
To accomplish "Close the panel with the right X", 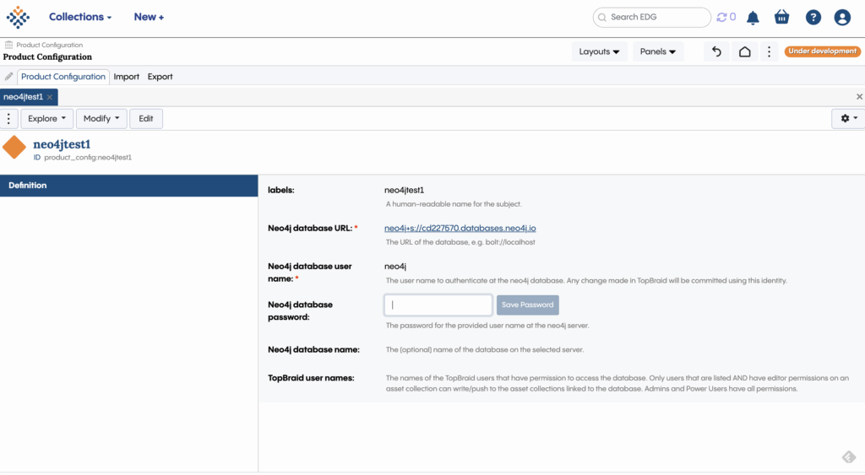I will click(859, 96).
